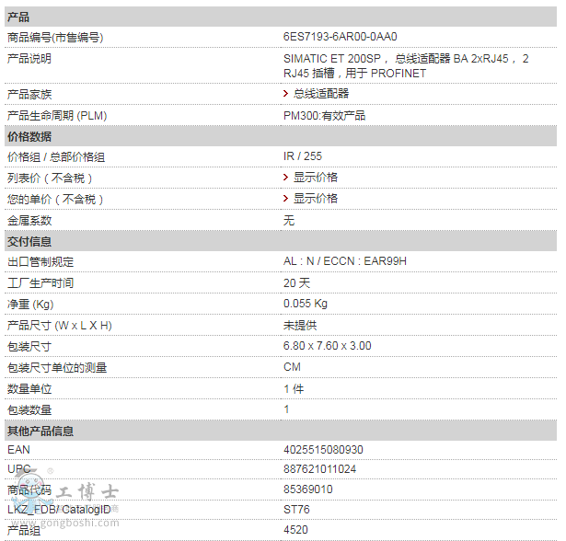Click the 包装尺寸 label
This screenshot has width=566, height=541.
(29, 347)
